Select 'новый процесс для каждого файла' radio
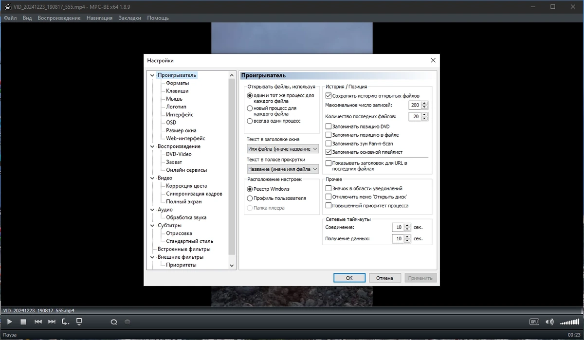 click(x=250, y=108)
